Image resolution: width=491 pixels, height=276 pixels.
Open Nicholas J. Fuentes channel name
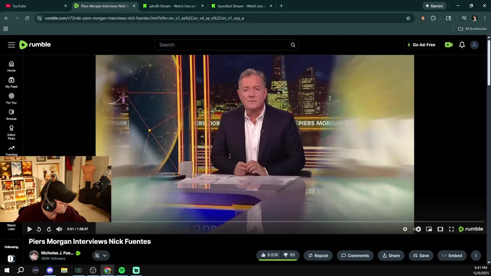[x=57, y=253]
